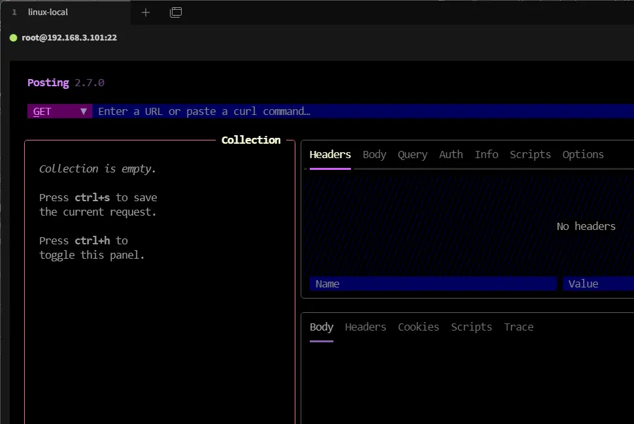The height and width of the screenshot is (424, 634).
Task: Open the response Trace tab
Action: (518, 327)
